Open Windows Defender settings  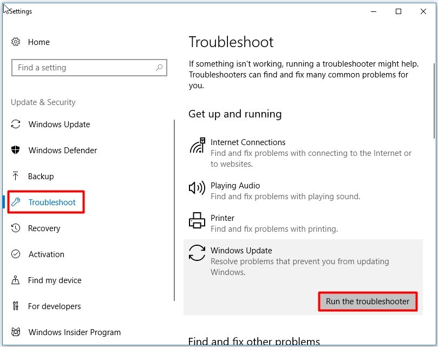(x=63, y=150)
